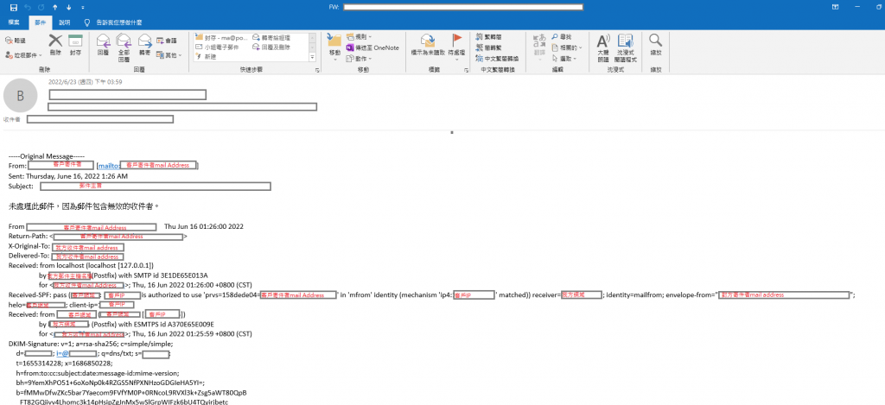Click the 'Received: from localhost' header line
Image resolution: width=885 pixels, height=405 pixels.
coord(81,265)
